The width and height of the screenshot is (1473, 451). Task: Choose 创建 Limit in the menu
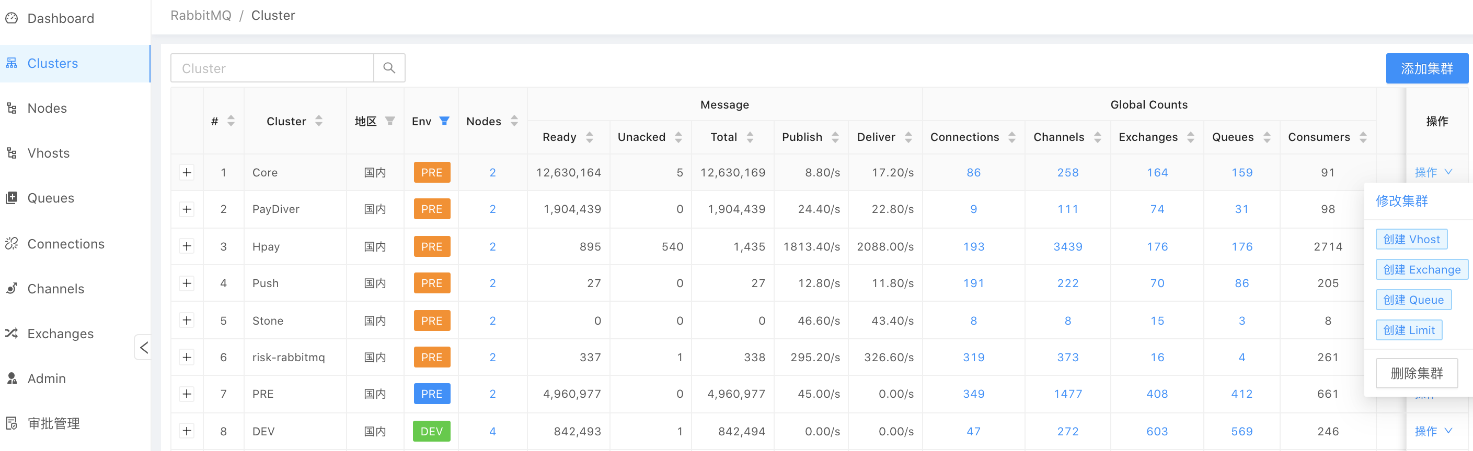[1409, 330]
